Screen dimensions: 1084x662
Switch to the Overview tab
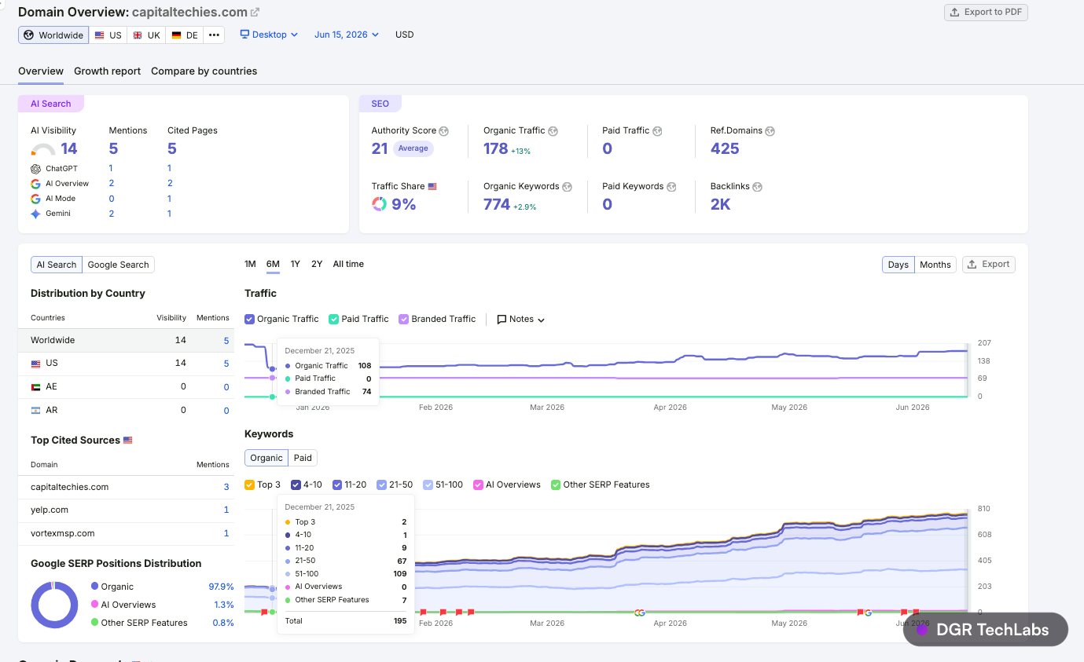click(x=41, y=71)
